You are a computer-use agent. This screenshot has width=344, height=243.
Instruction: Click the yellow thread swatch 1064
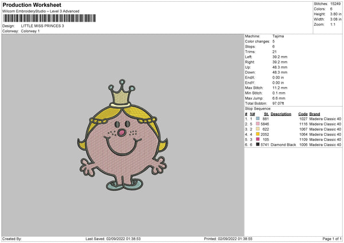tap(257, 134)
